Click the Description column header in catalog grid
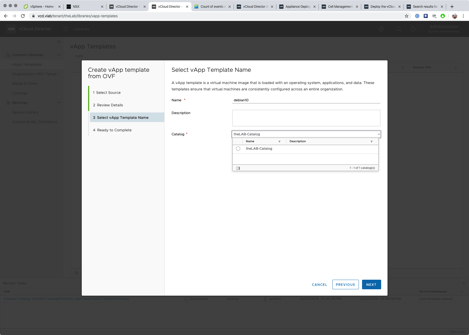Image resolution: width=469 pixels, height=335 pixels. click(x=298, y=141)
